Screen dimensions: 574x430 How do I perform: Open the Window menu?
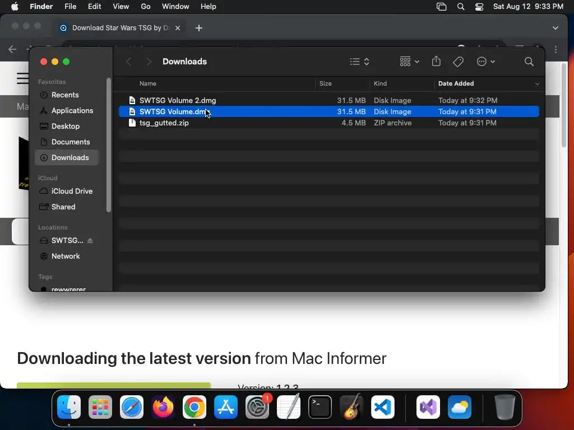point(175,6)
